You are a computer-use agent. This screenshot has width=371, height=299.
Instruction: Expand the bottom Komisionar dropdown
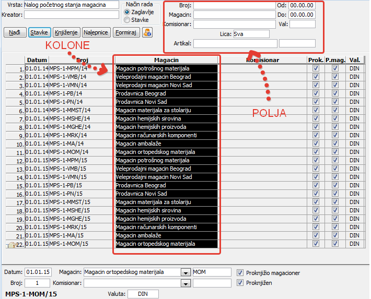click(184, 283)
